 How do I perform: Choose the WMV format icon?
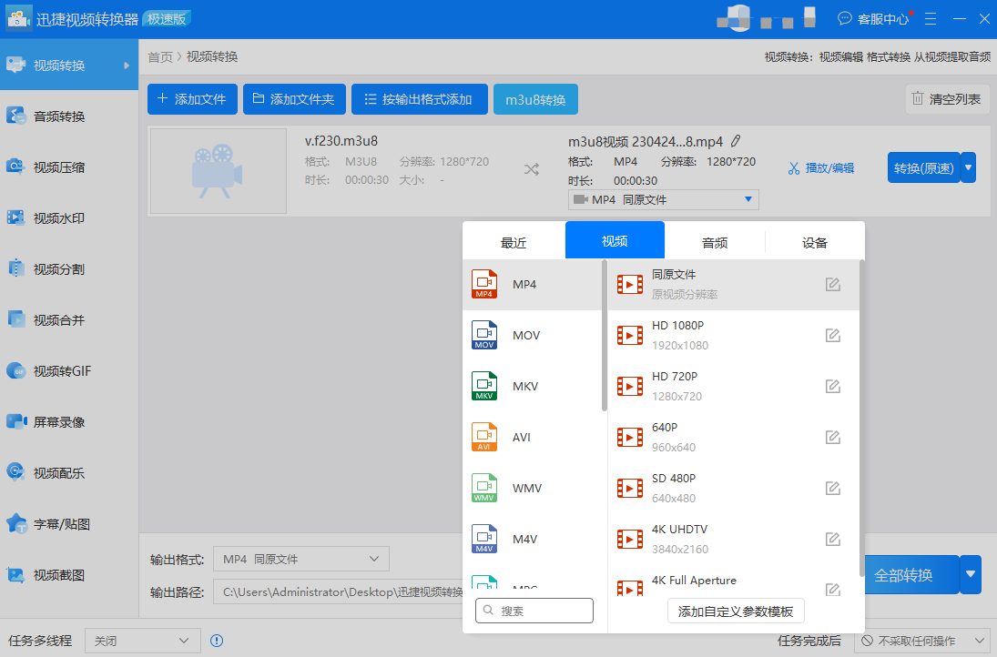click(483, 488)
